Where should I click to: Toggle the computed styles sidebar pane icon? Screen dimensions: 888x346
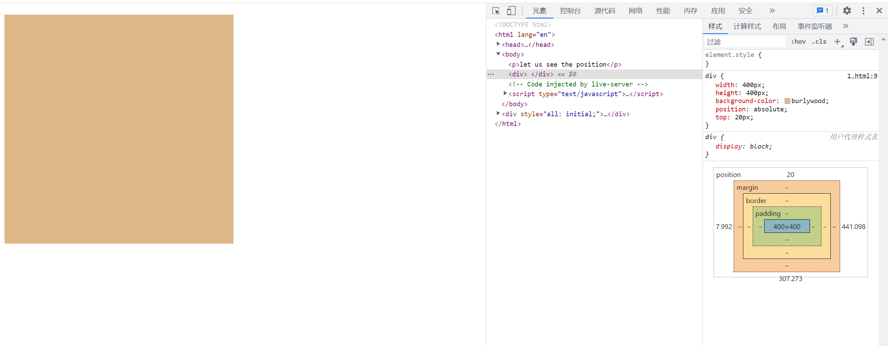coord(869,42)
